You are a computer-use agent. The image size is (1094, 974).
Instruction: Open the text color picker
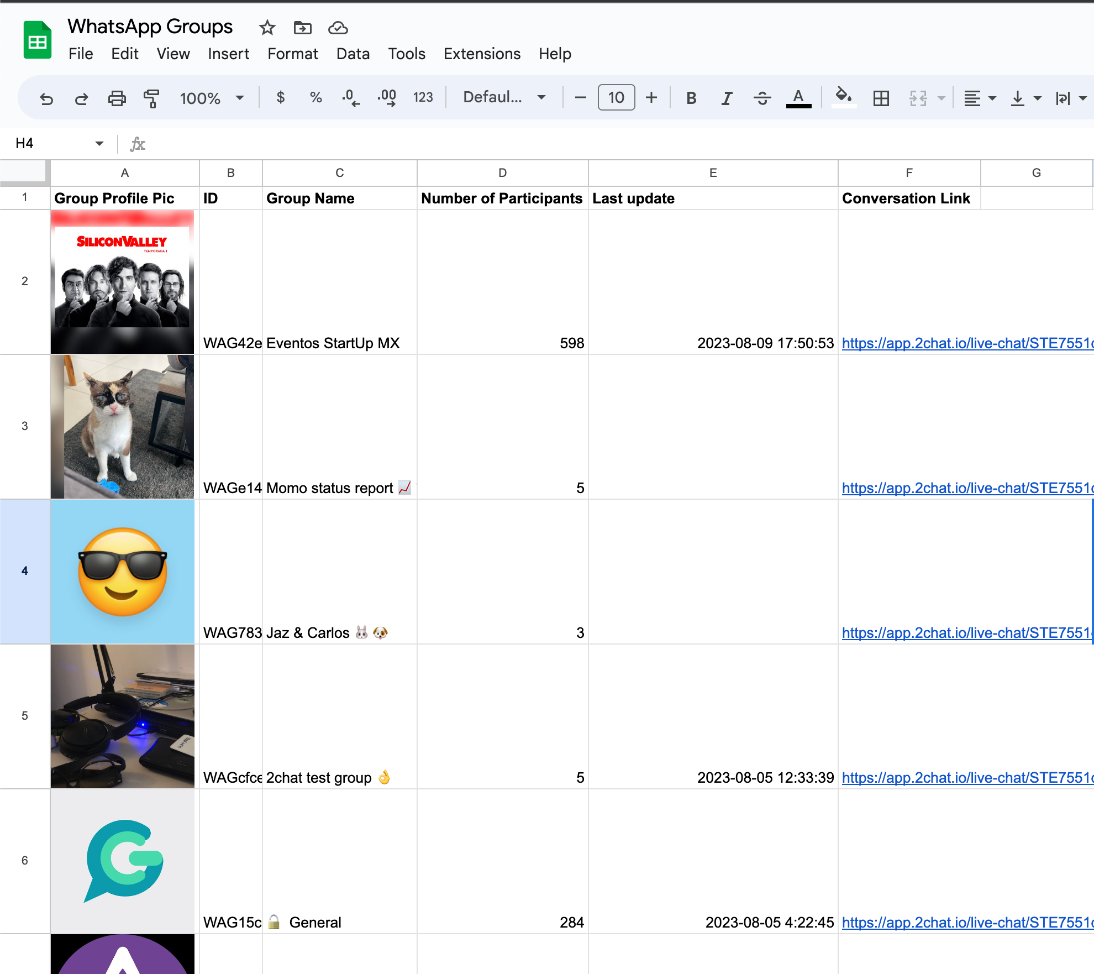(798, 98)
